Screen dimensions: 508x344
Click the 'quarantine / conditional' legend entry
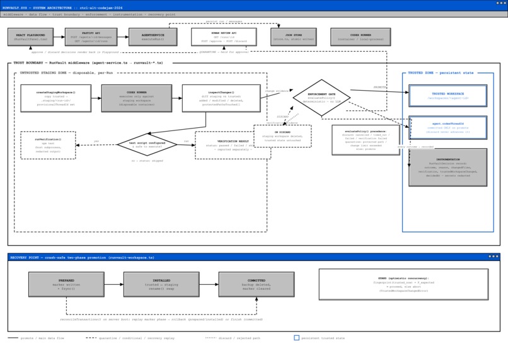click(130, 338)
